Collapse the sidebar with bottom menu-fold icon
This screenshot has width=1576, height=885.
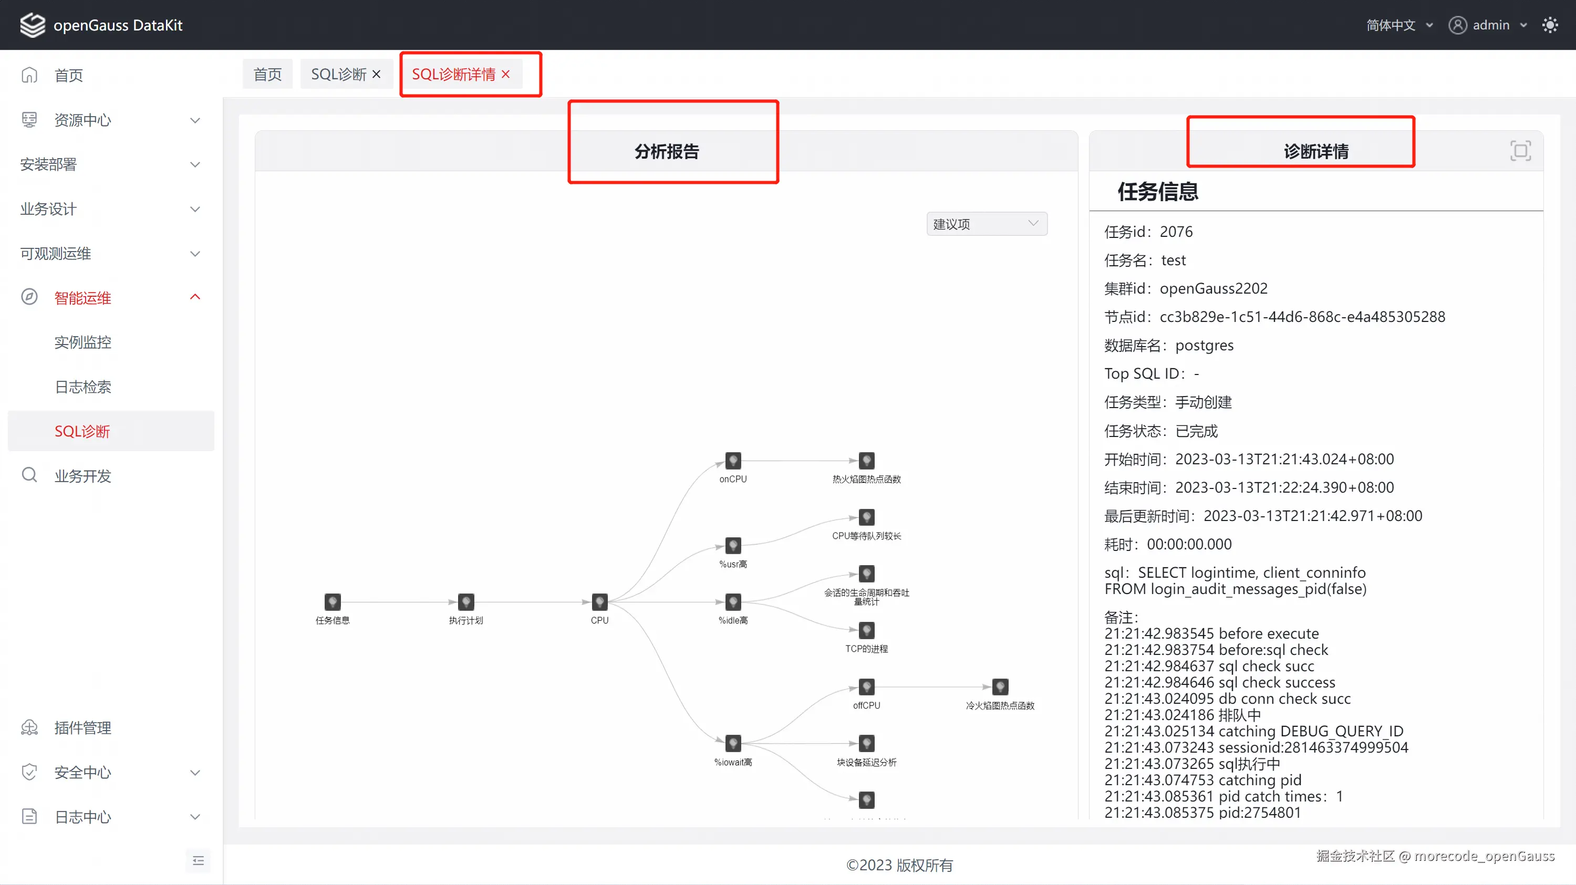pyautogui.click(x=198, y=861)
